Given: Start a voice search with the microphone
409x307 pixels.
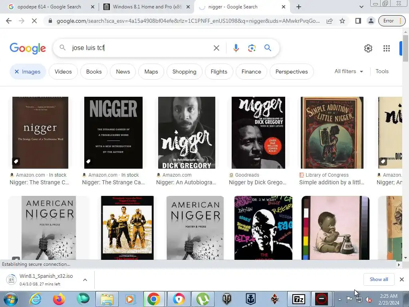Looking at the screenshot, I should coord(236,48).
